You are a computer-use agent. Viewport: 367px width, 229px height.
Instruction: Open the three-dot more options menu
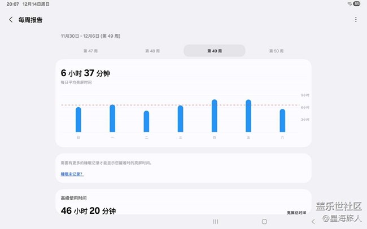coord(356,20)
